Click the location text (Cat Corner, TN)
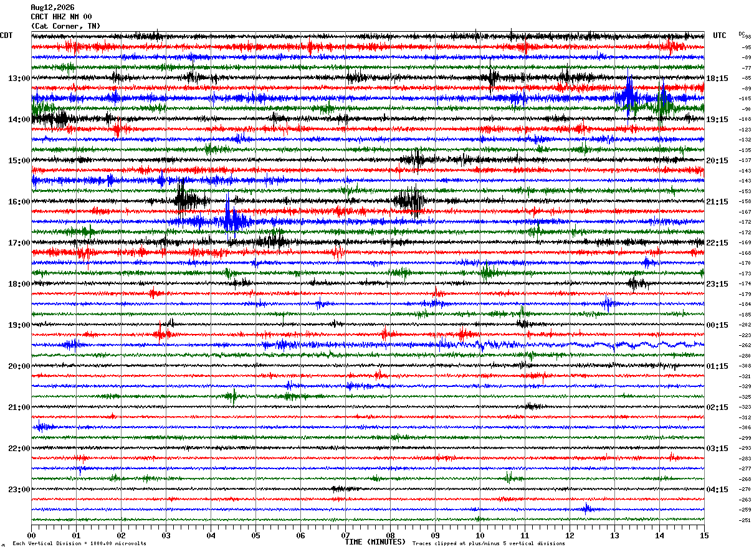The width and height of the screenshot is (754, 552). (x=65, y=26)
